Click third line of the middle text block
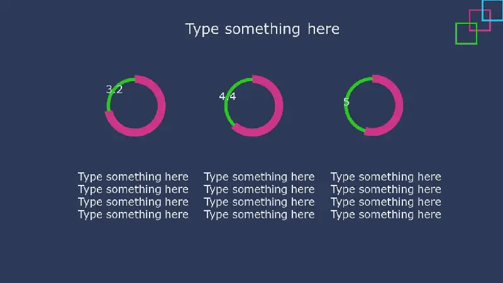Image resolution: width=503 pixels, height=283 pixels. [259, 202]
